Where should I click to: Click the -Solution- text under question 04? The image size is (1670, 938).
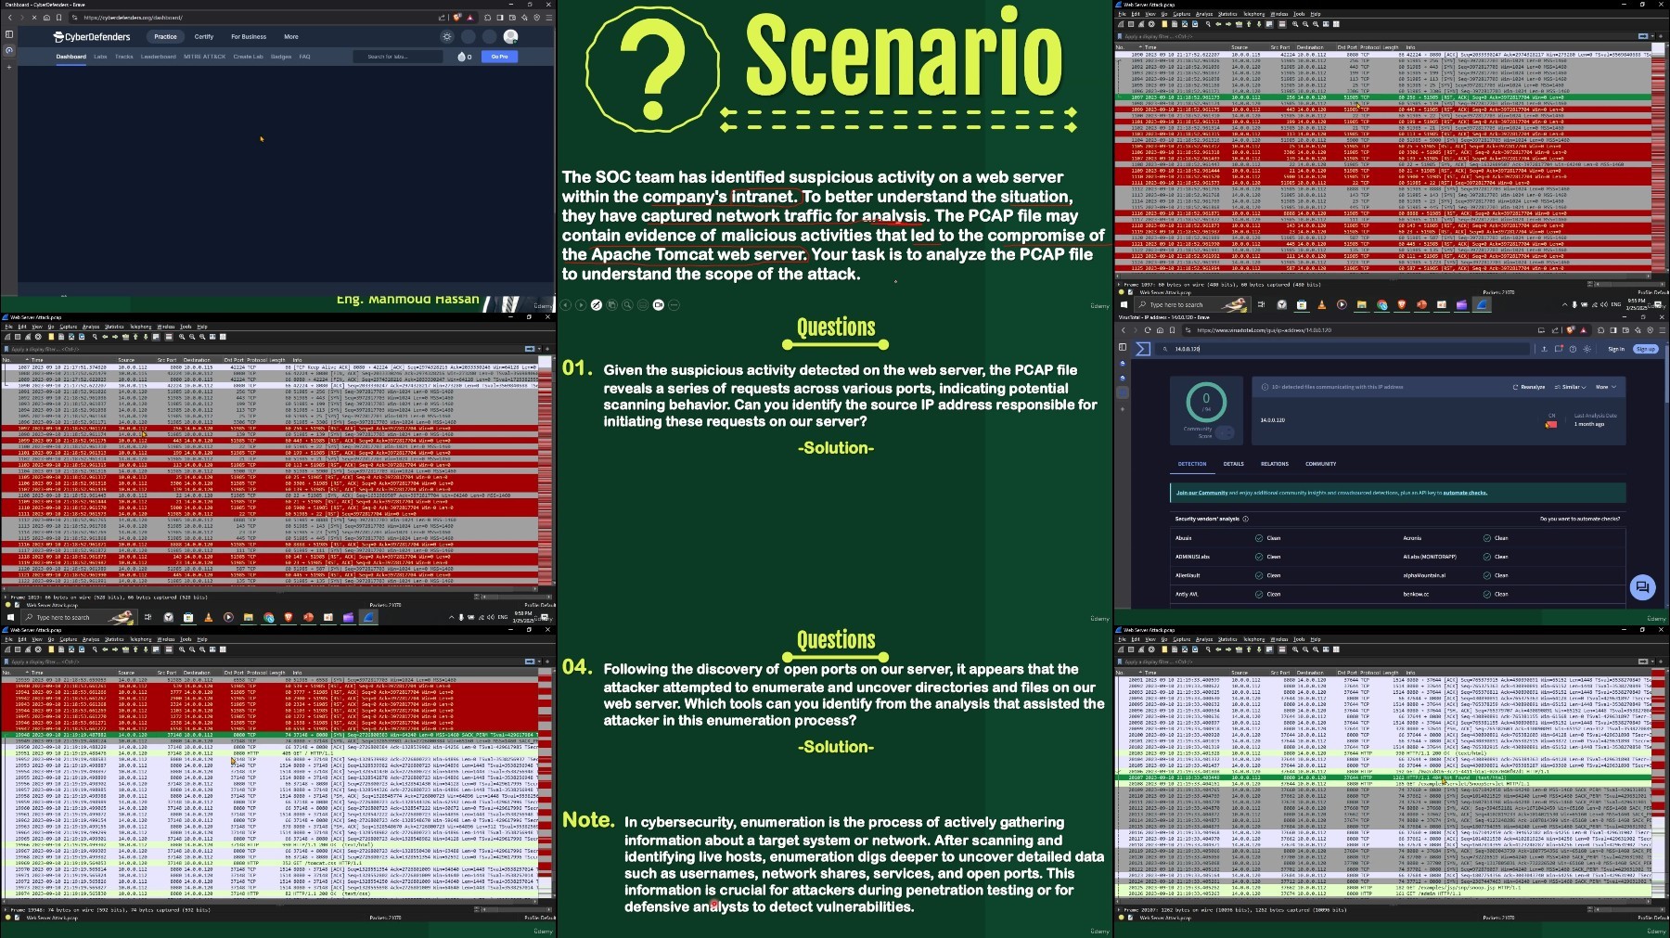pyautogui.click(x=836, y=747)
